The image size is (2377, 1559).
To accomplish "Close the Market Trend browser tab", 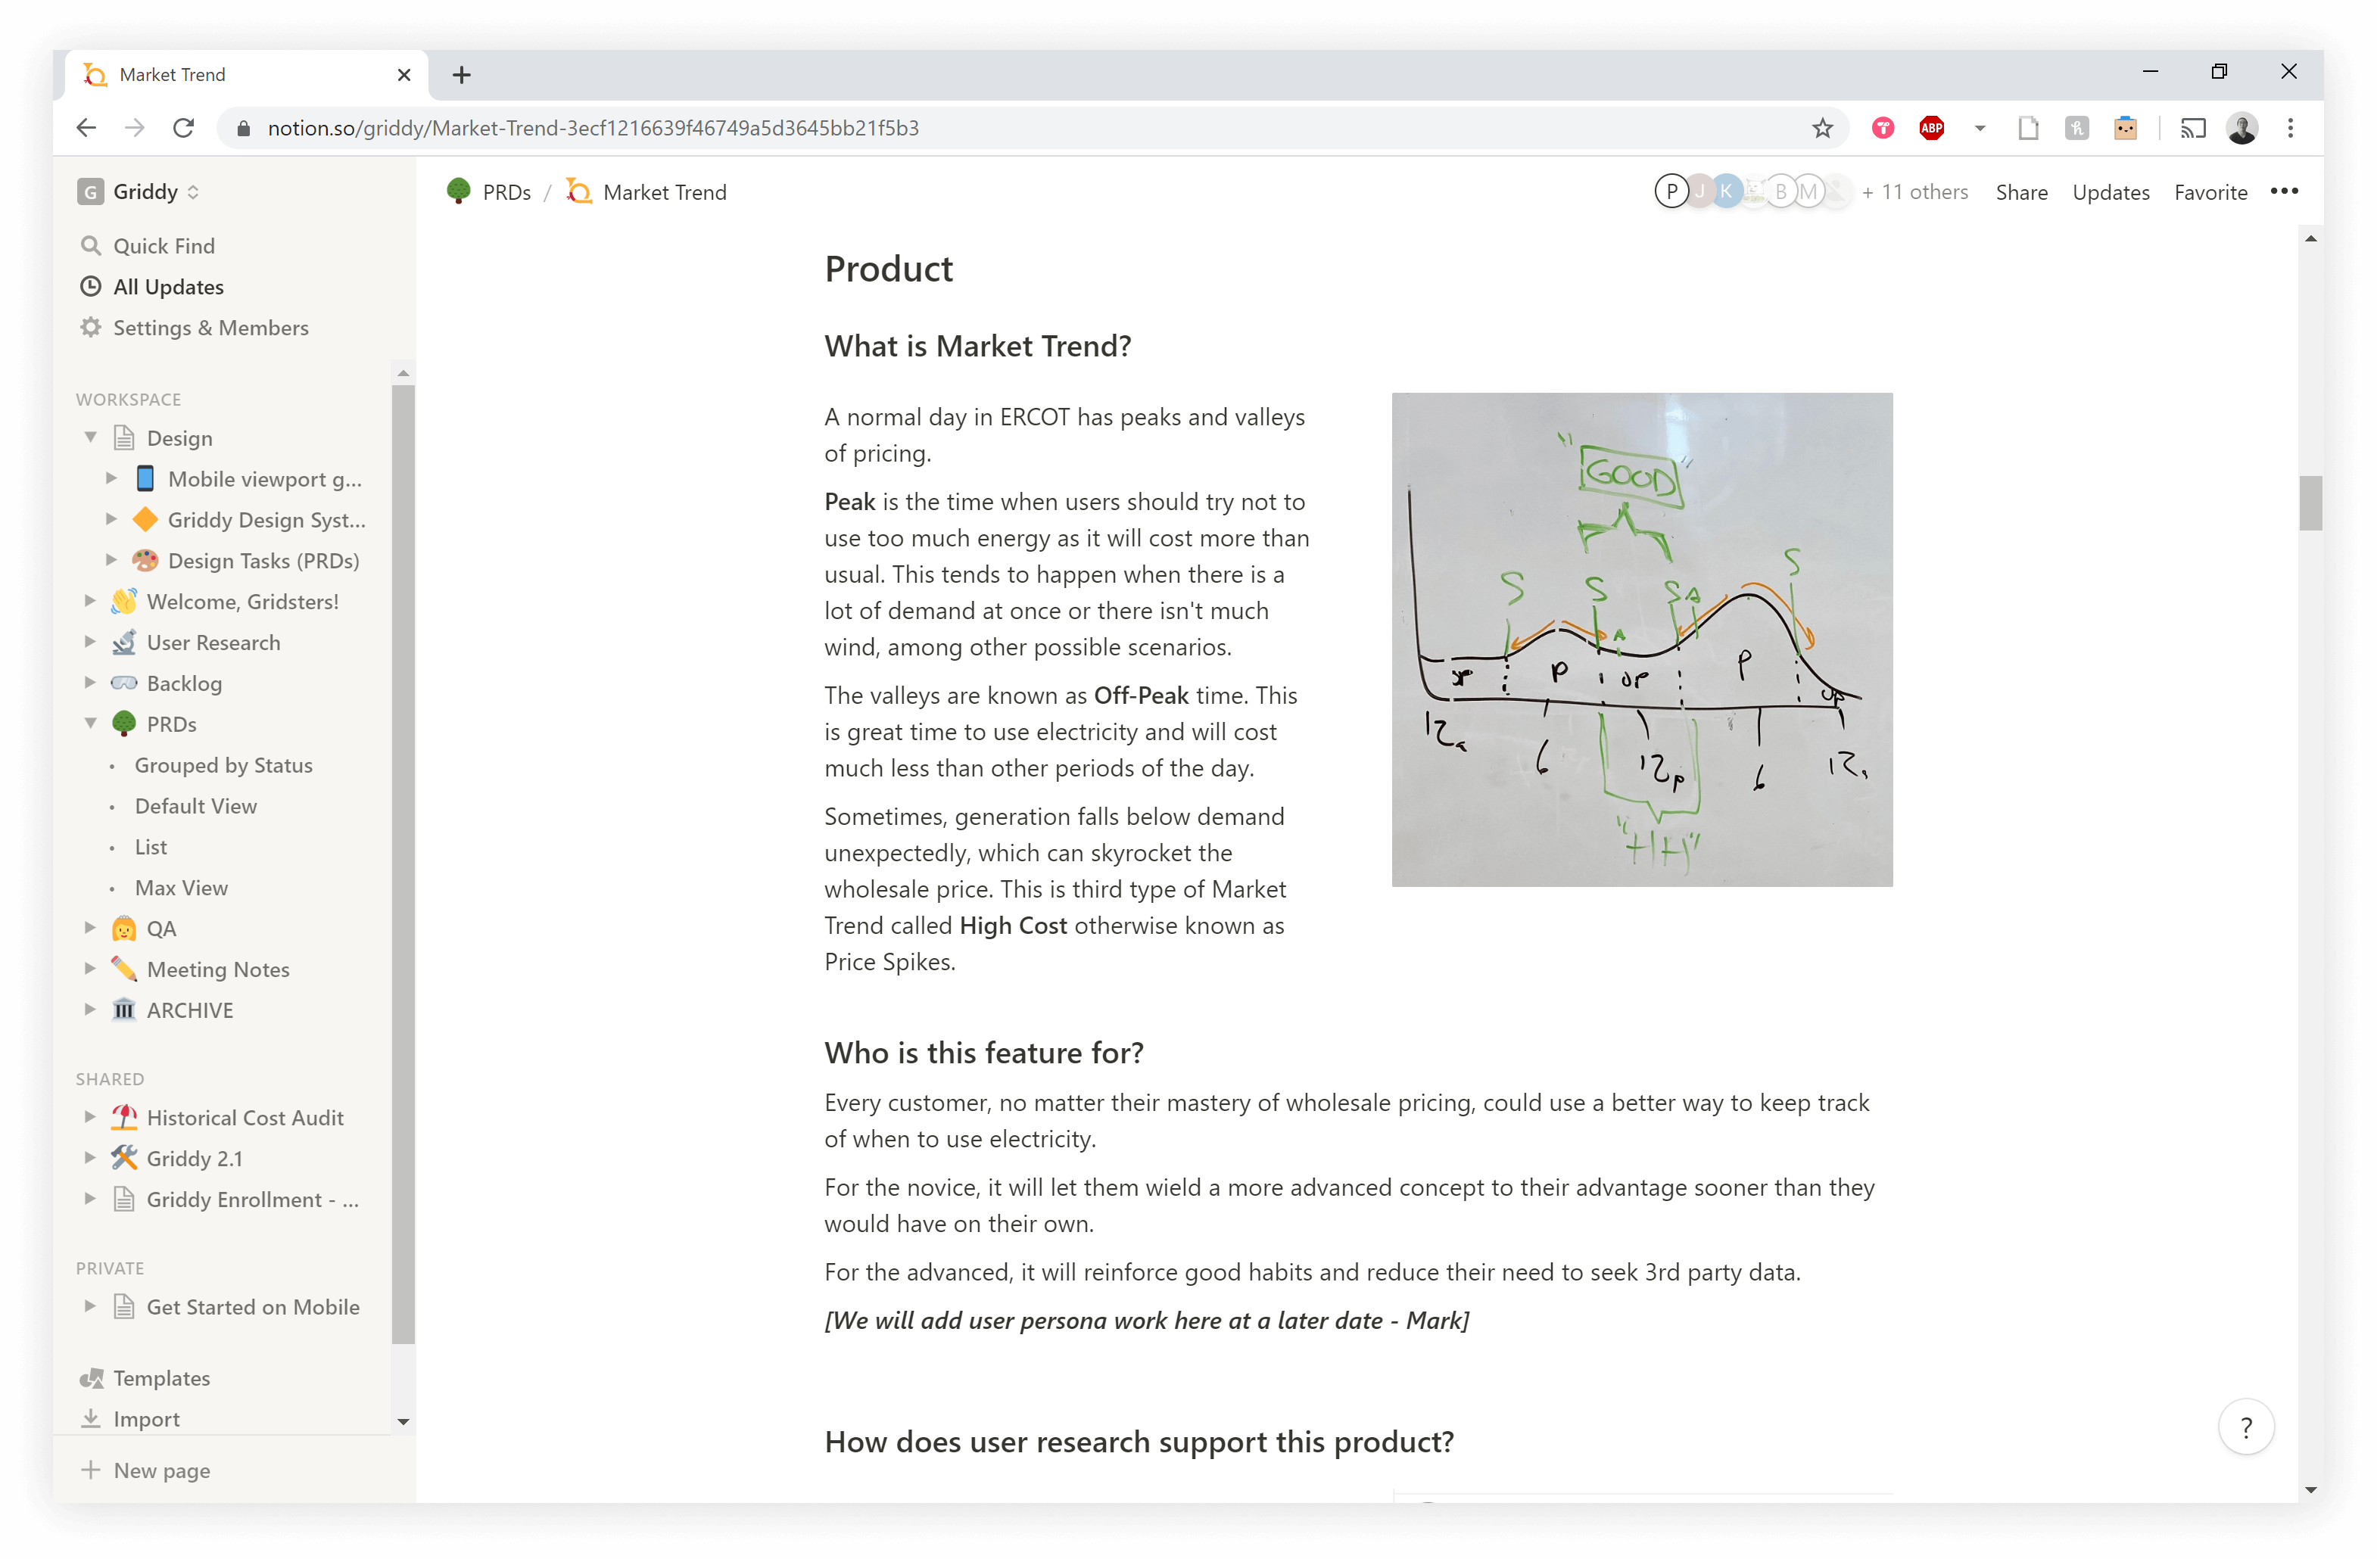I will point(403,75).
